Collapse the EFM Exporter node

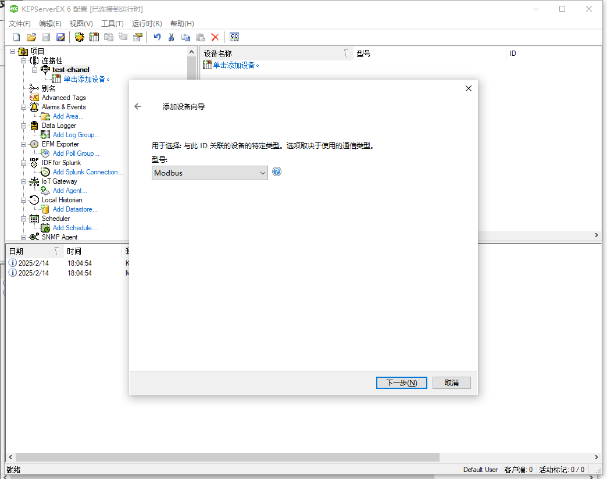24,144
